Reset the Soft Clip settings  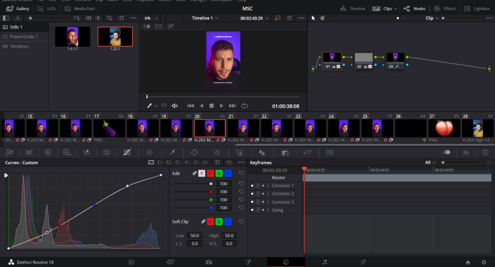click(x=241, y=222)
